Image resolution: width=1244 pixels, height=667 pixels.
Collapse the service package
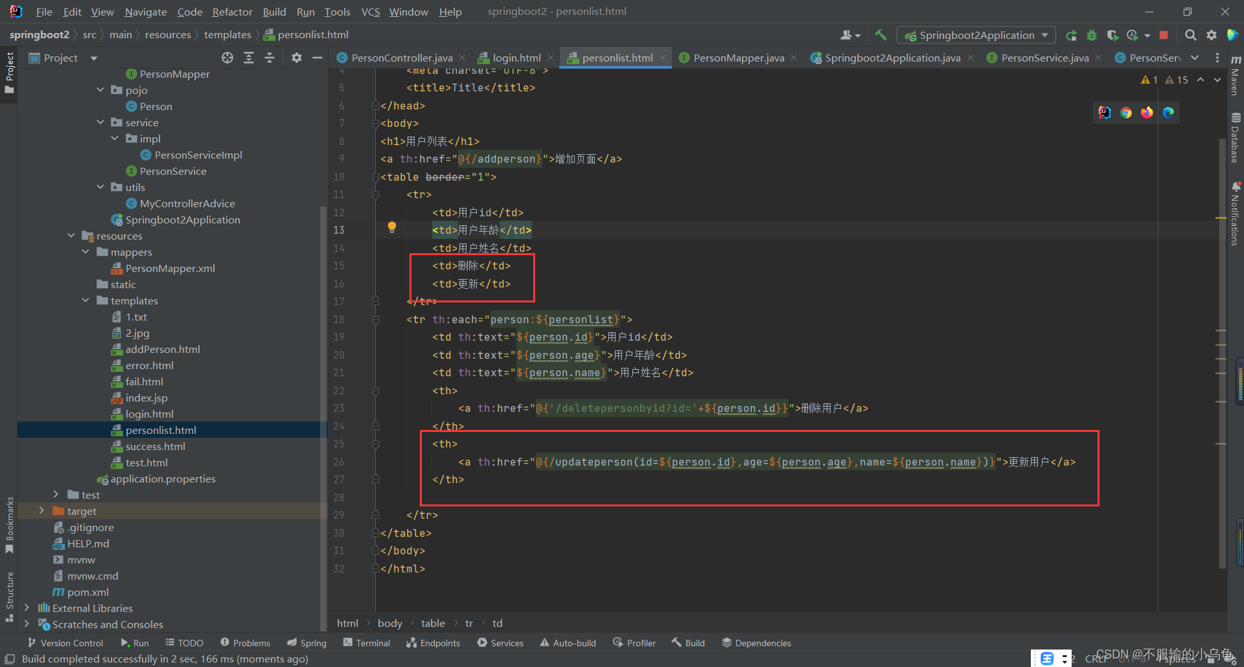click(x=100, y=122)
